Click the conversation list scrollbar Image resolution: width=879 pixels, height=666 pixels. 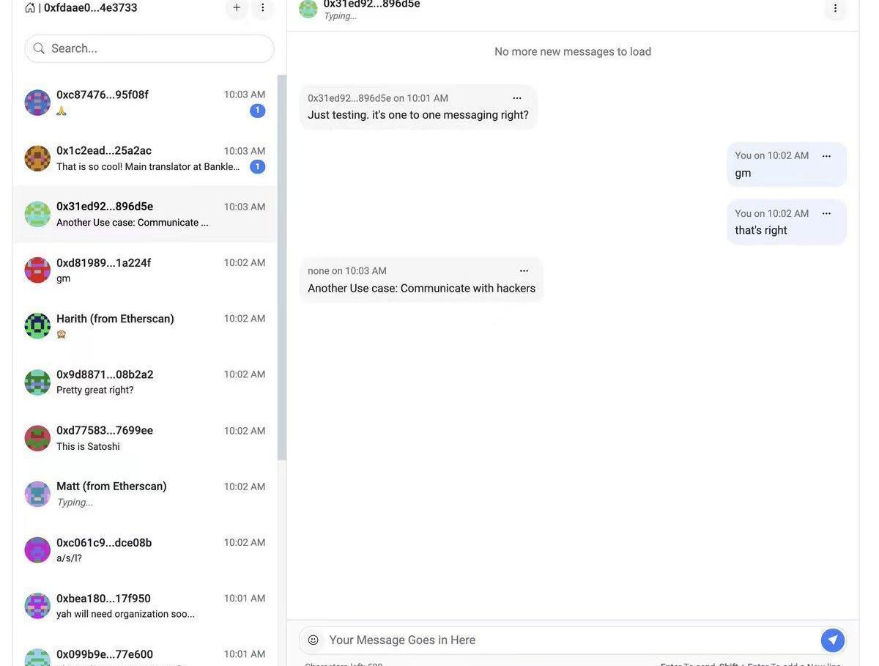(282, 267)
